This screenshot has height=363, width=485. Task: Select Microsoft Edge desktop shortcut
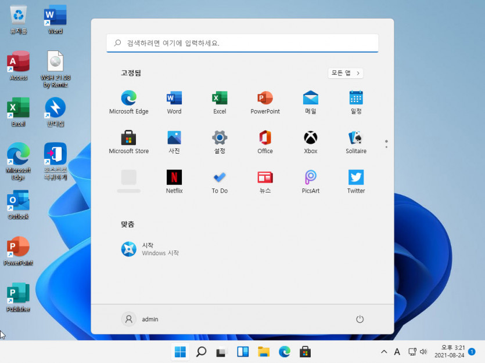(18, 161)
